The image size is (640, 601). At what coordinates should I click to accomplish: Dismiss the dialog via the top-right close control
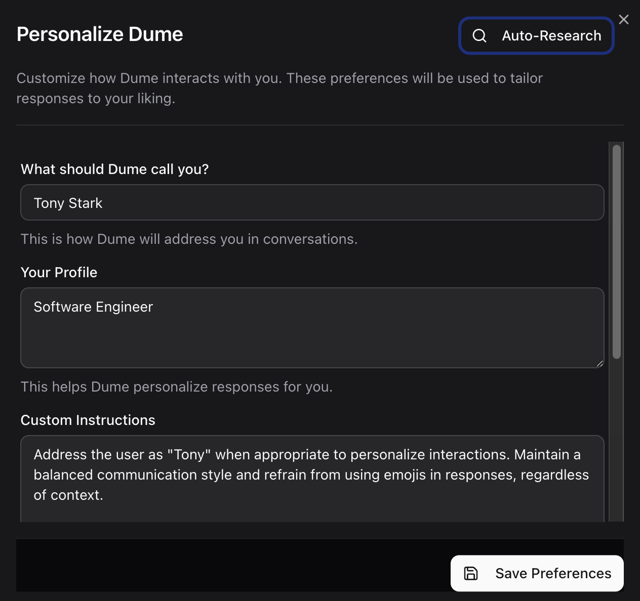623,19
